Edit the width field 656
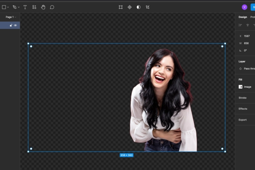 click(x=247, y=43)
